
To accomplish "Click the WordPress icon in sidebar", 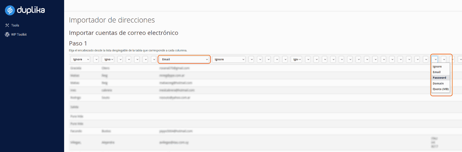I will (7, 34).
